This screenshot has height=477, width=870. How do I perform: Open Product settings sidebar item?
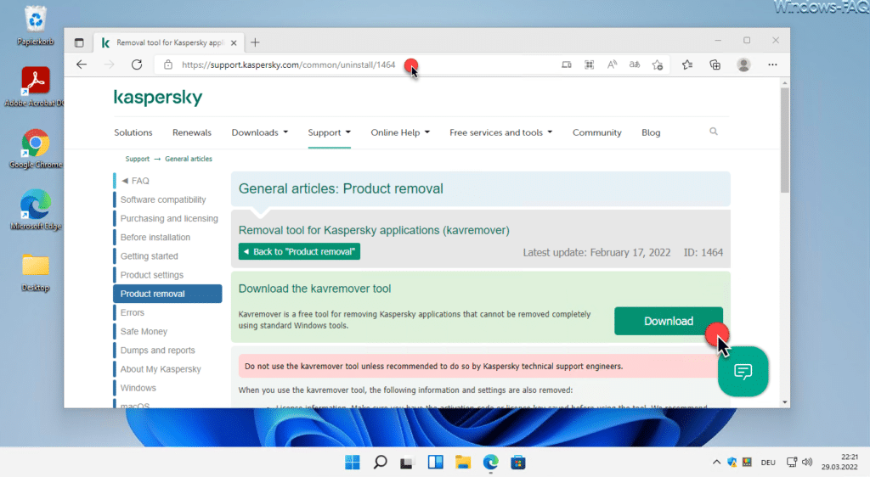(151, 275)
